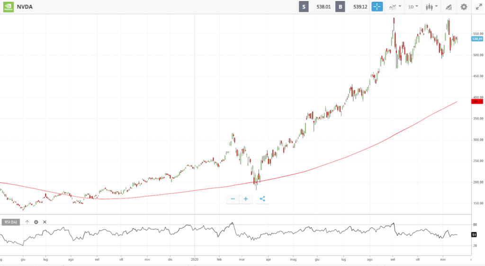Screen dimensions: 485x266
Task: Click the RSI (14) indicator label
Action: [11, 222]
